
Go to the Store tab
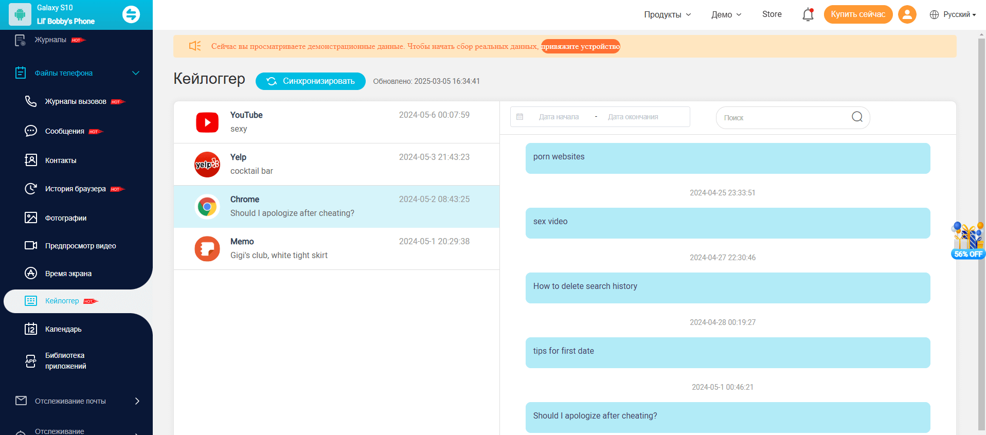click(x=772, y=14)
